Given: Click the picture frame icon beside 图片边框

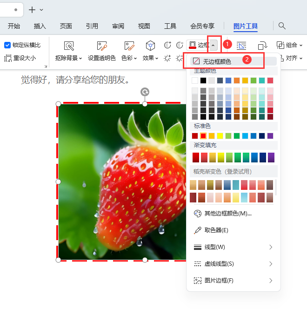Looking at the screenshot, I should pos(198,281).
